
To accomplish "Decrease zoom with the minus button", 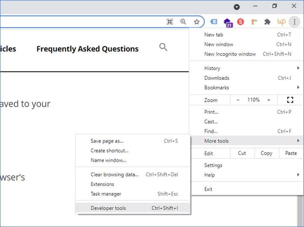I will (238, 100).
